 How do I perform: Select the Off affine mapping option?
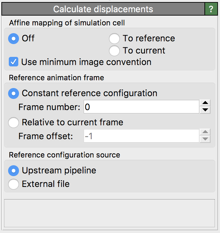pyautogui.click(x=14, y=39)
